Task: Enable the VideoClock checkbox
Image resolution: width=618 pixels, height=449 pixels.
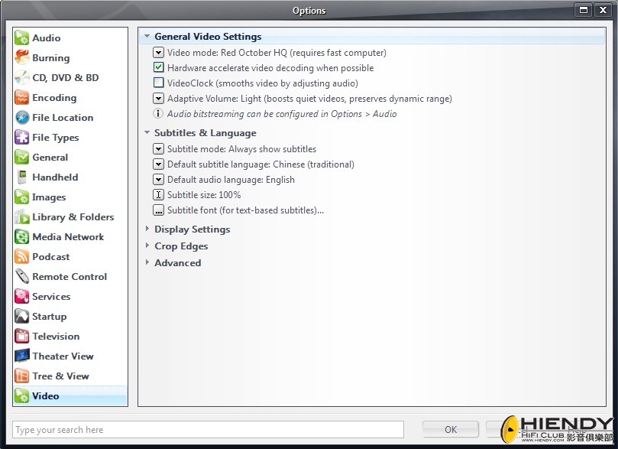Action: (158, 83)
